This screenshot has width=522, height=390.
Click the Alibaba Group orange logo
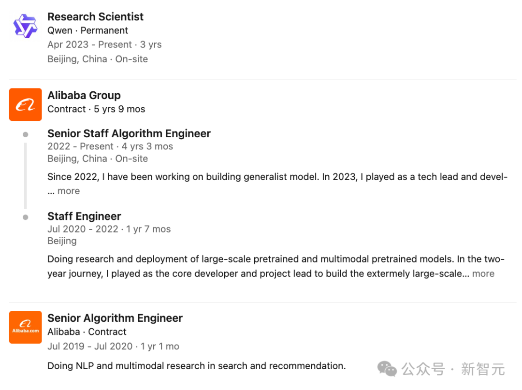[25, 105]
